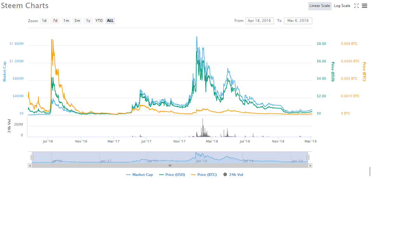Click the $1 600M market cap label
The width and height of the screenshot is (407, 229).
(x=17, y=44)
